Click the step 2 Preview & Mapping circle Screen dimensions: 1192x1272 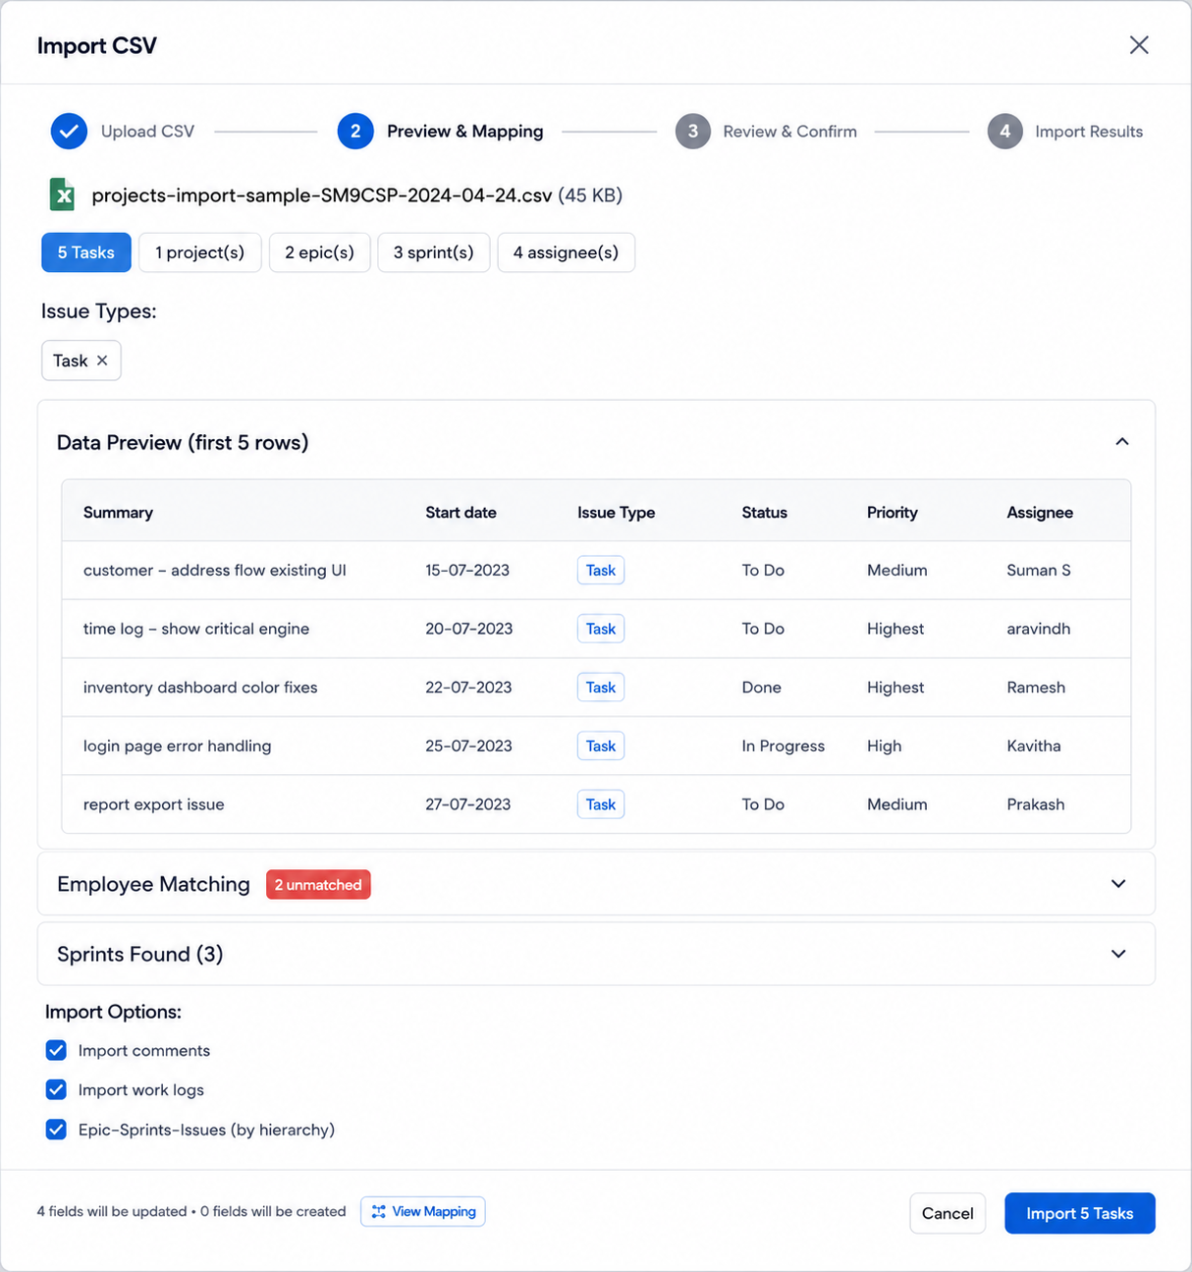[x=355, y=132]
